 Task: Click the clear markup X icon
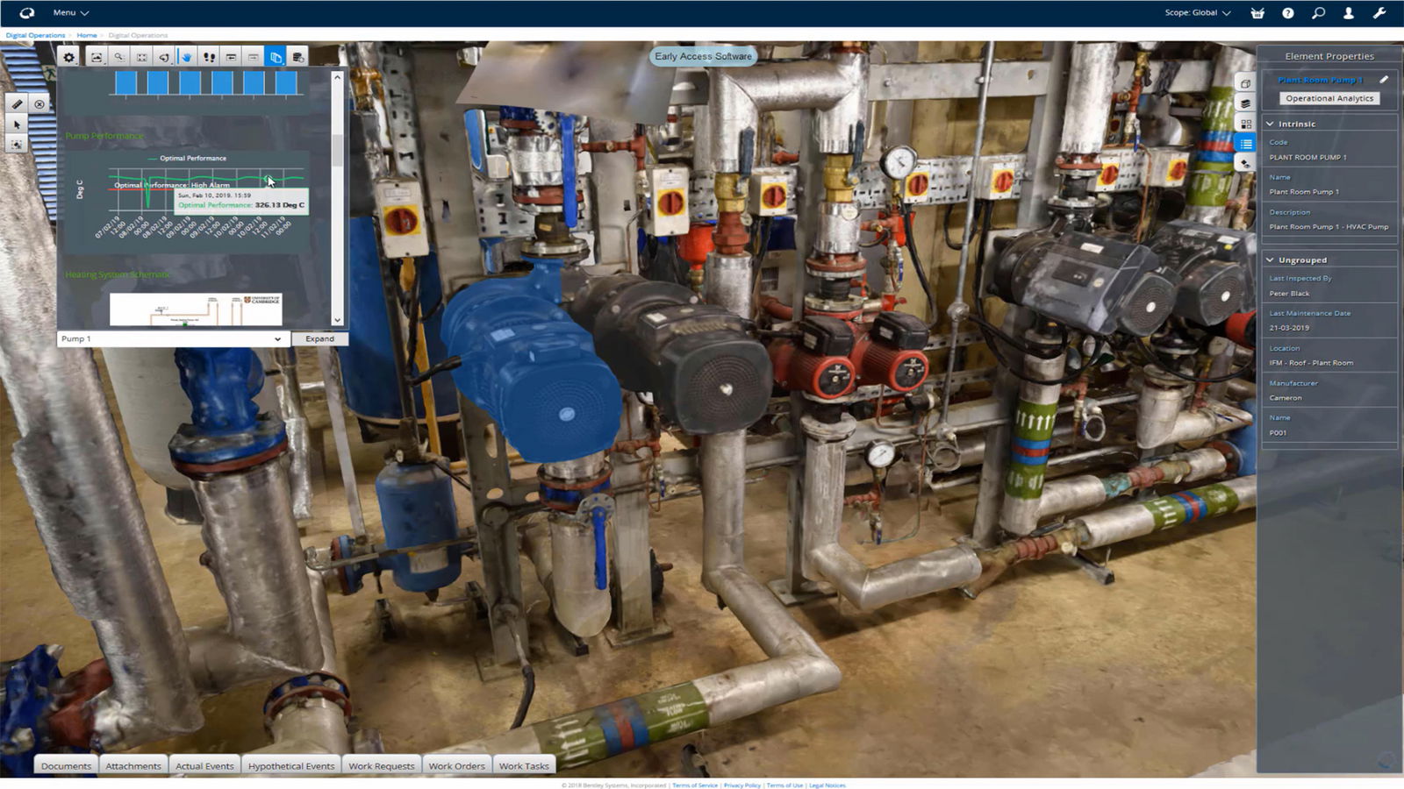click(39, 103)
